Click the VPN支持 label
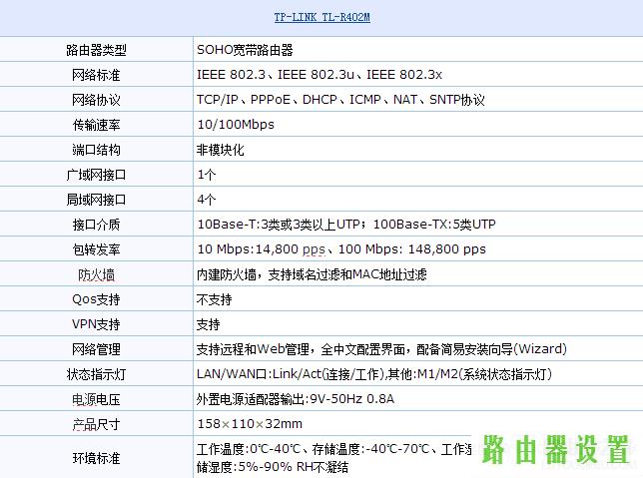Viewport: 643px width, 478px height. coord(96,324)
